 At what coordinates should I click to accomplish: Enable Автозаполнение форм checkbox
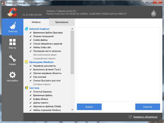point(31,55)
